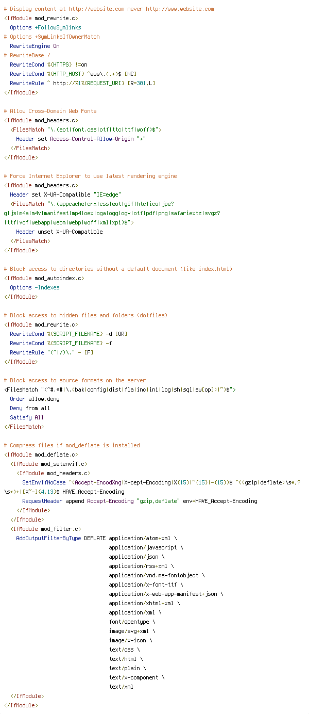Click the RequestHeader append Accept-Encoding line
The width and height of the screenshot is (309, 714).
[140, 501]
